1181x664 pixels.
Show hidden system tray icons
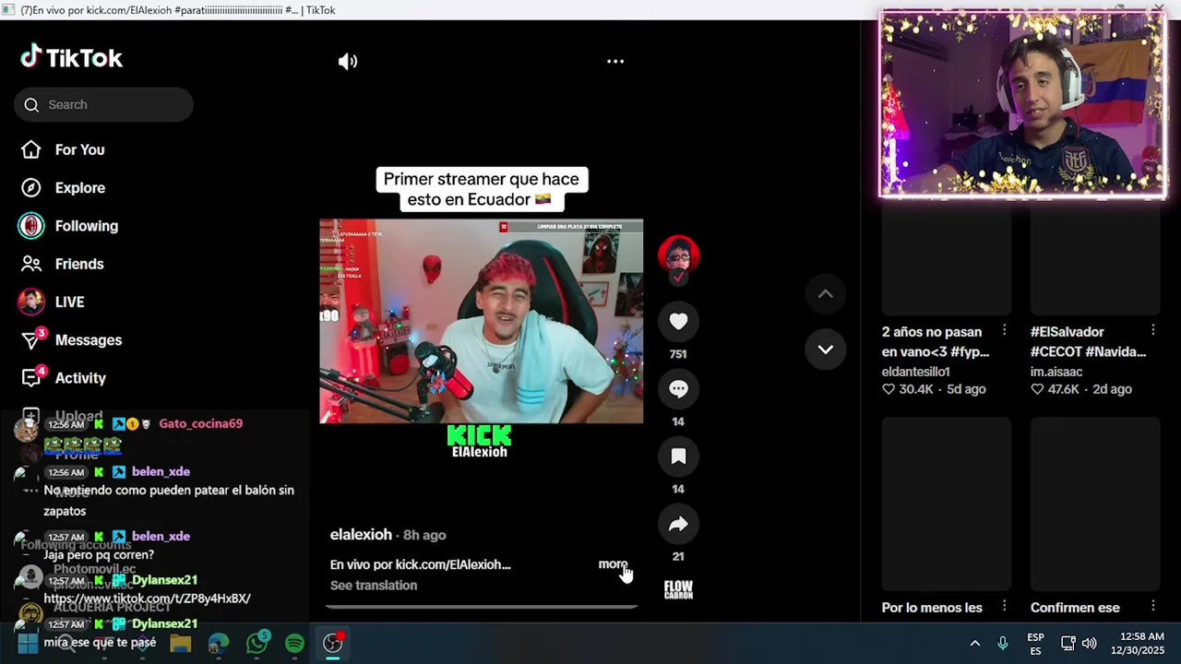[974, 644]
